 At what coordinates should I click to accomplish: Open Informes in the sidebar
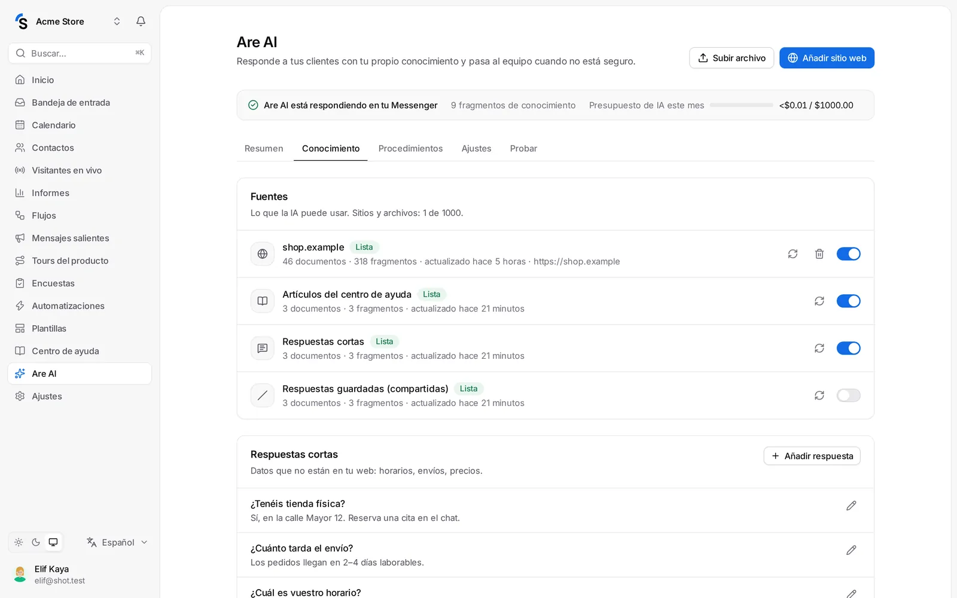pos(80,193)
